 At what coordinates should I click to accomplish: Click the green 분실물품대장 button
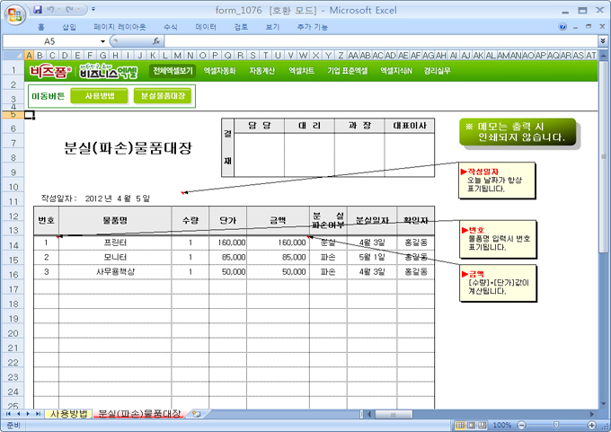(x=163, y=94)
